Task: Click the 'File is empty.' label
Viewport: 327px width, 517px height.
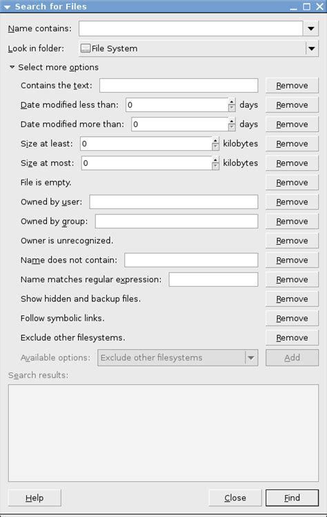Action: (x=46, y=182)
